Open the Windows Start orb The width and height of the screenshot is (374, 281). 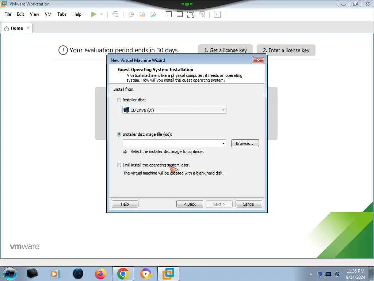tap(9, 274)
